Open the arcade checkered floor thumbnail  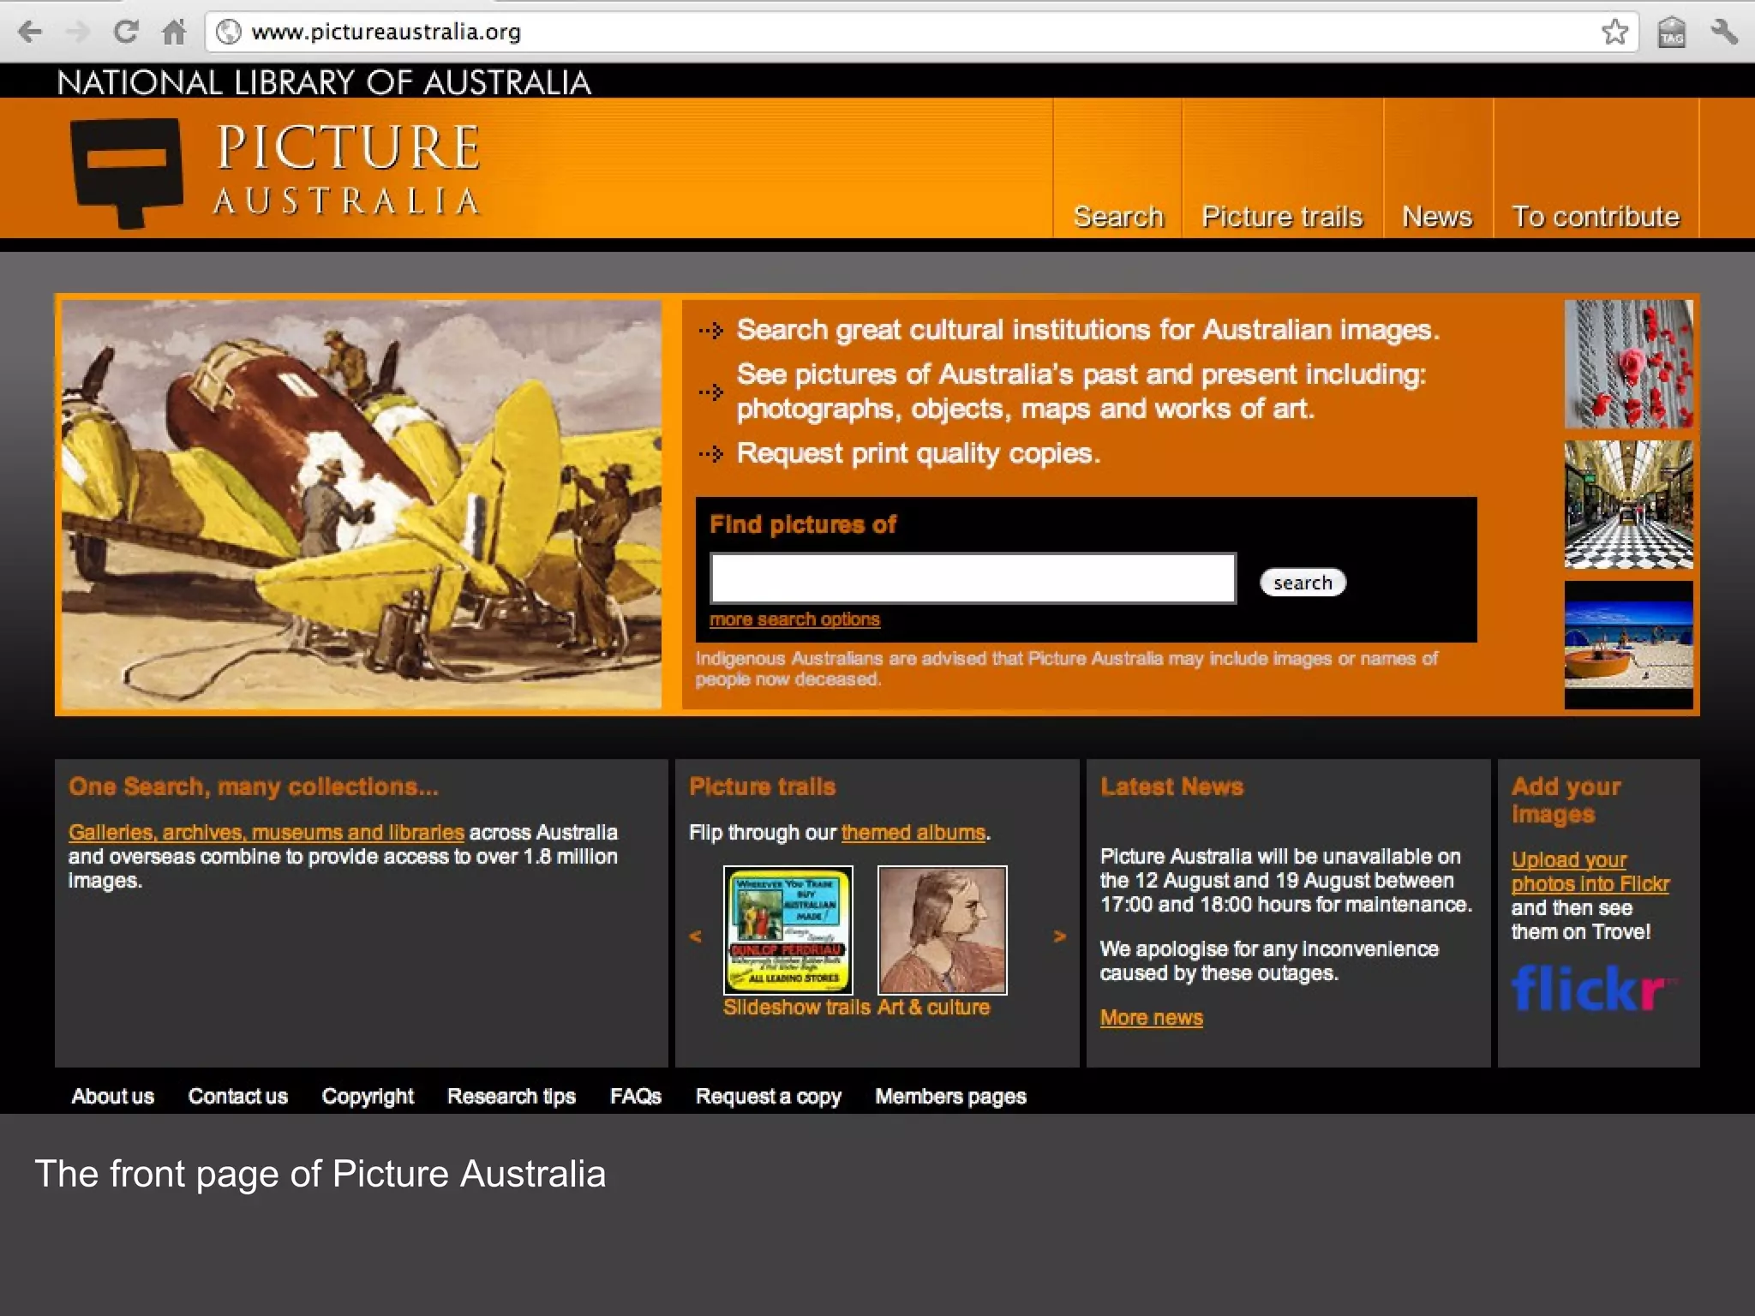[1628, 505]
